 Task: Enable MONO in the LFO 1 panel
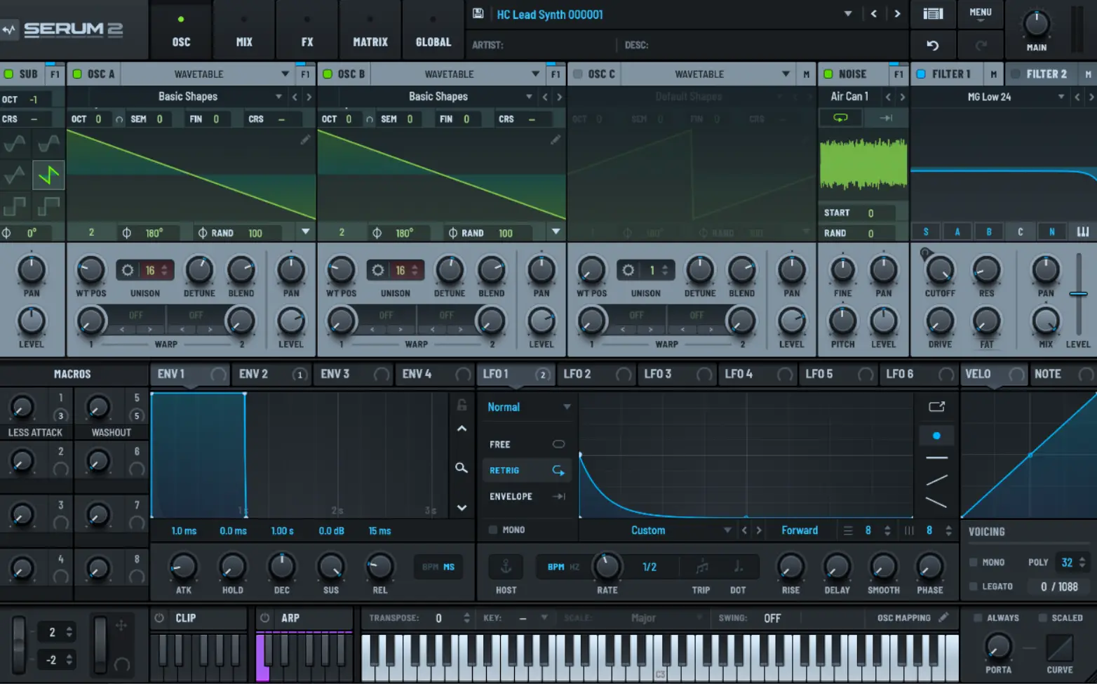pyautogui.click(x=492, y=530)
